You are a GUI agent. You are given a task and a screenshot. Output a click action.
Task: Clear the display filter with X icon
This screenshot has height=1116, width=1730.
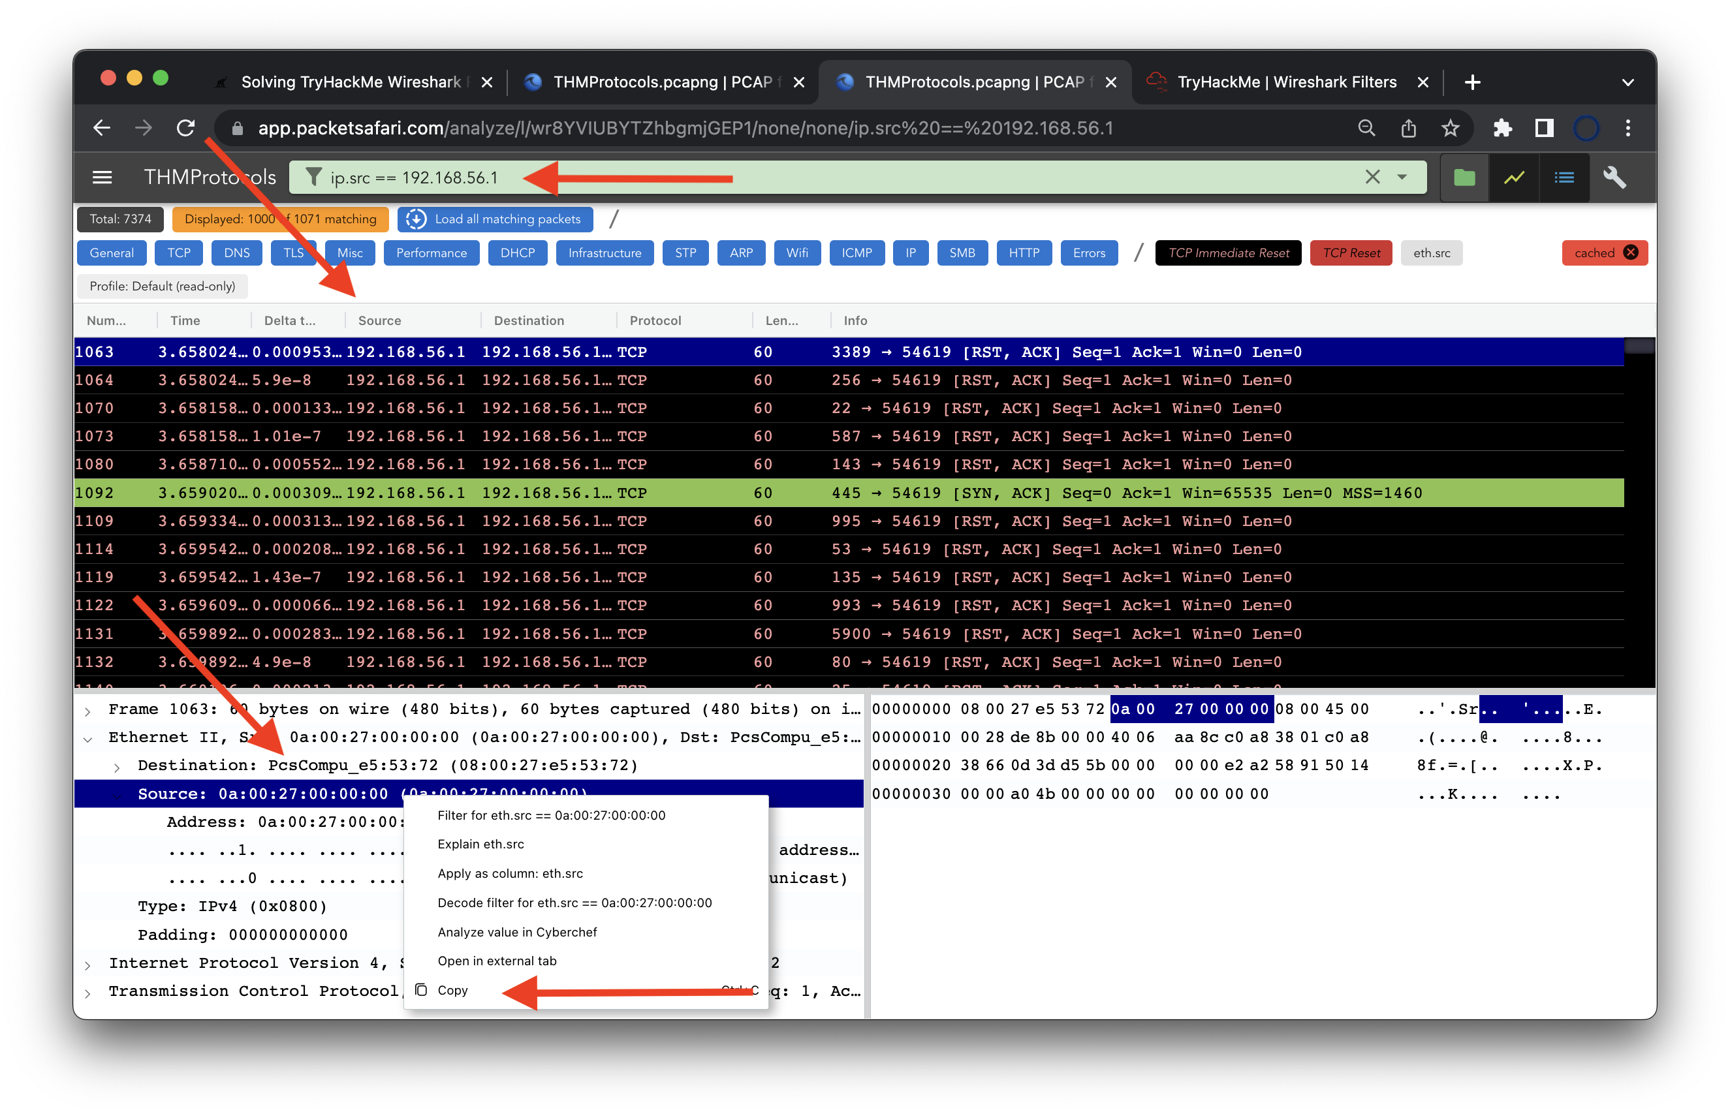pyautogui.click(x=1372, y=177)
